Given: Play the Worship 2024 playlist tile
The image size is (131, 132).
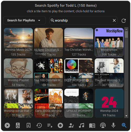Looking at the screenshot, I should [x=109, y=103].
